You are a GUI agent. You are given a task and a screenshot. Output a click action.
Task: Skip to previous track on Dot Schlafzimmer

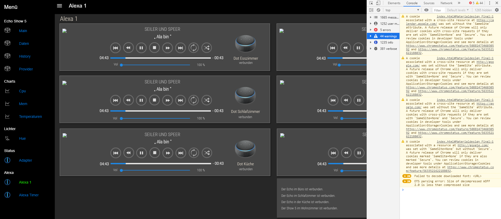(x=115, y=100)
